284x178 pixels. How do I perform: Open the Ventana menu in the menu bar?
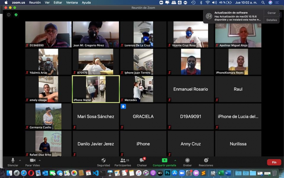tap(72, 3)
